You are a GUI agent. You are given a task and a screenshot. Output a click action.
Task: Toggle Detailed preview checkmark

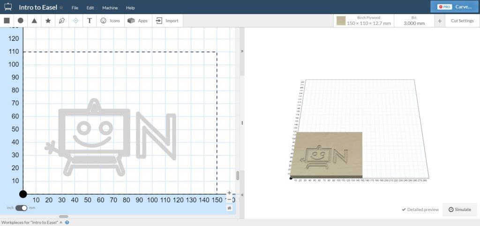(420, 210)
